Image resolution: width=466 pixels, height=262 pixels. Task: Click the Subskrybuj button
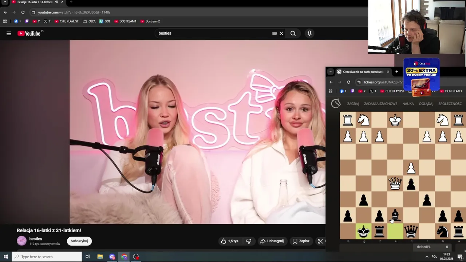(79, 241)
